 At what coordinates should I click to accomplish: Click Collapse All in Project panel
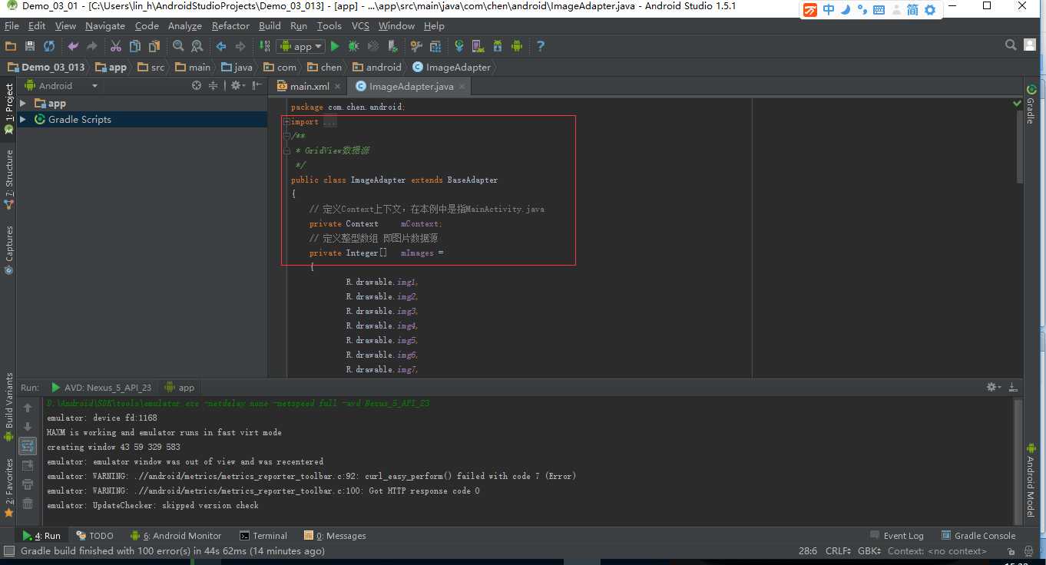[x=214, y=86]
